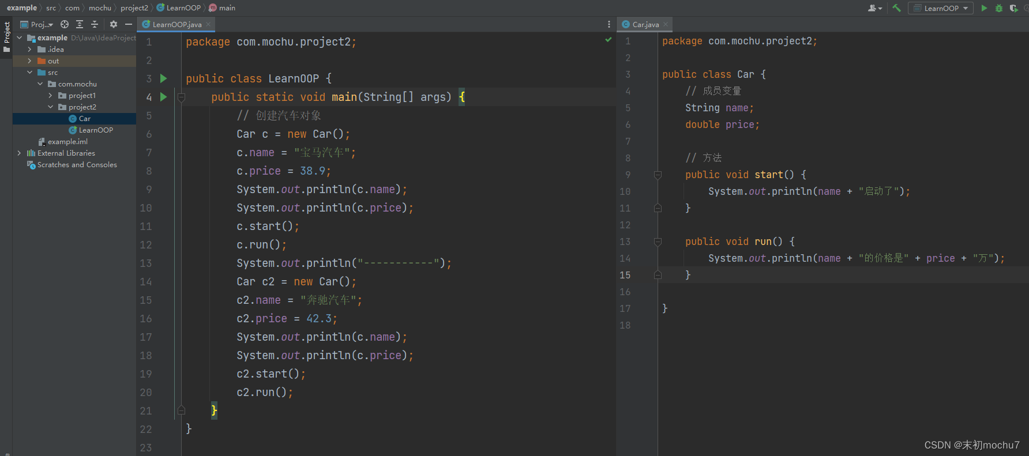Open editor tab options three-dot menu
The height and width of the screenshot is (456, 1029).
coord(609,24)
